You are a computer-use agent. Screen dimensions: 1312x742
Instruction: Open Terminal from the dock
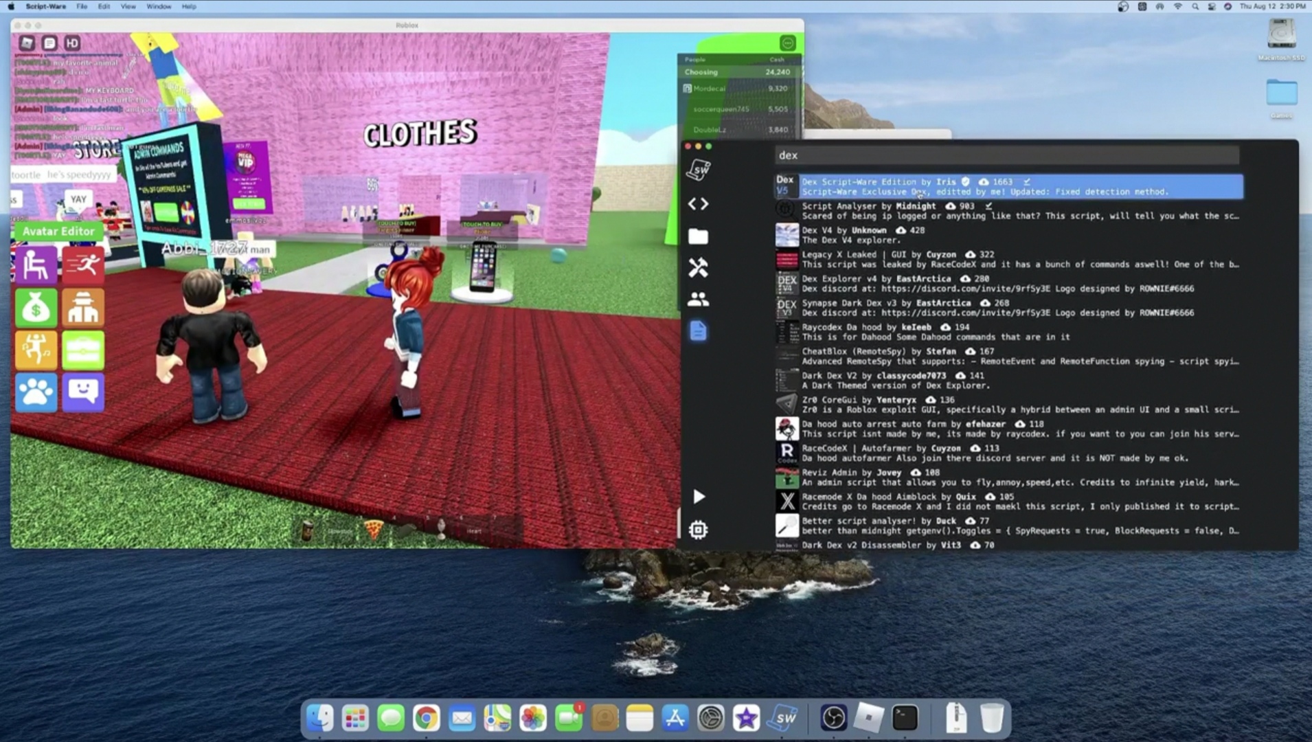point(905,719)
